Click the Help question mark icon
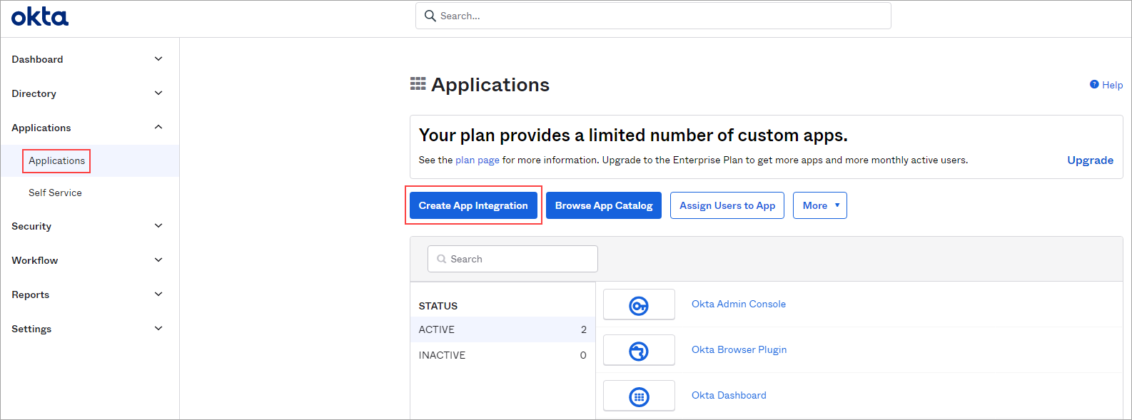The width and height of the screenshot is (1132, 420). click(1094, 84)
